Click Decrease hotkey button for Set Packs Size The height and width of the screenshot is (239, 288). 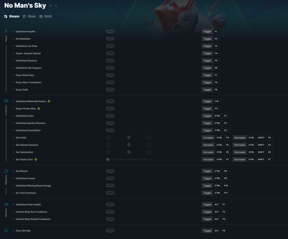[240, 160]
